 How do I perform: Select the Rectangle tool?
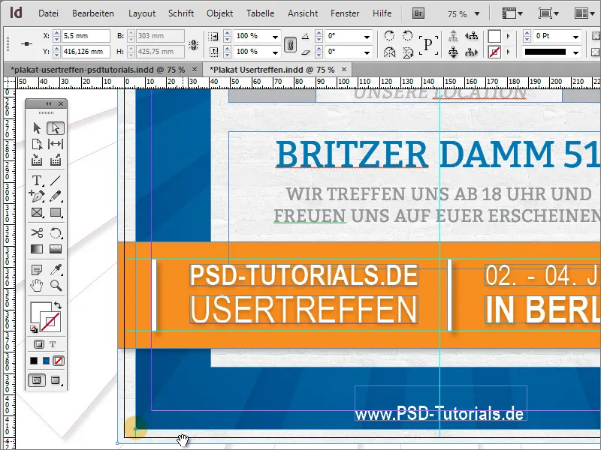coord(56,212)
